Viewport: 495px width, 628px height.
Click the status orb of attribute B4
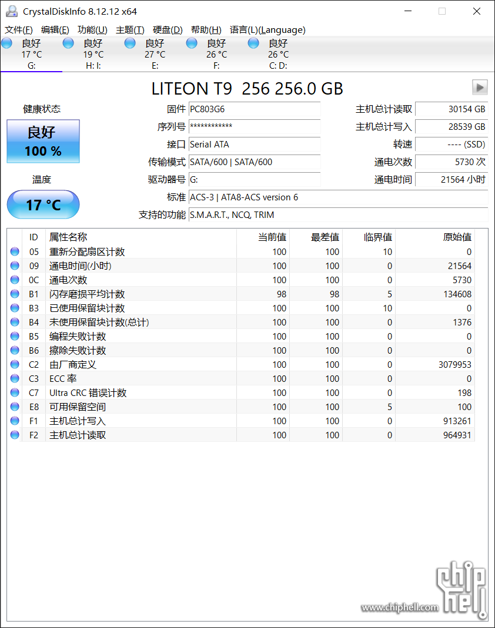click(x=15, y=322)
